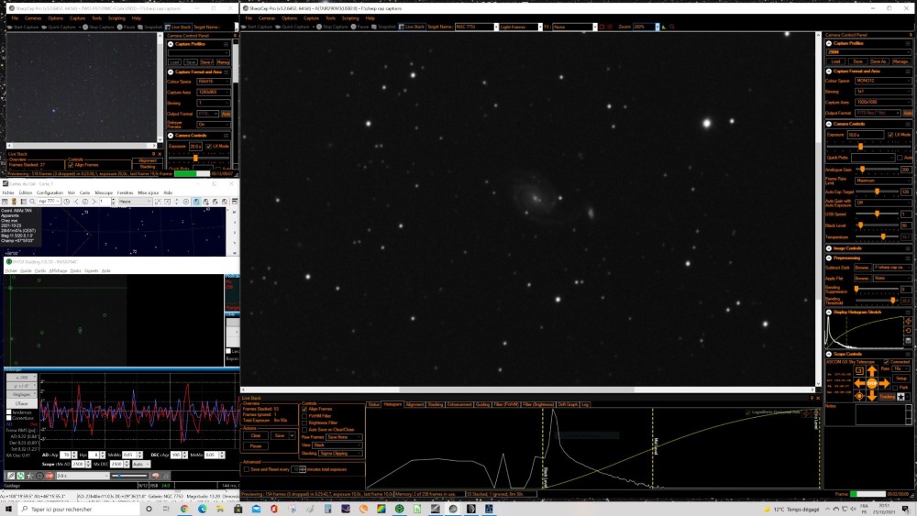
Task: Check Save and Reset every checkbox
Action: [x=246, y=469]
